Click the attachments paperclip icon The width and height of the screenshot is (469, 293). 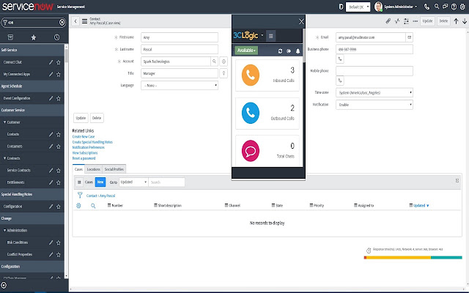pos(388,21)
